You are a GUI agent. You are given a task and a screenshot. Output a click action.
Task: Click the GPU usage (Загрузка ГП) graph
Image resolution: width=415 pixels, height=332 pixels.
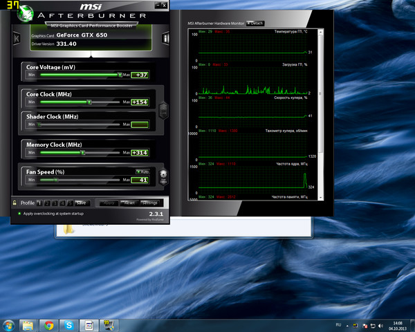(252, 81)
